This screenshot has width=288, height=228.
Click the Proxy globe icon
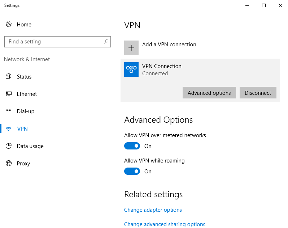[9, 164]
